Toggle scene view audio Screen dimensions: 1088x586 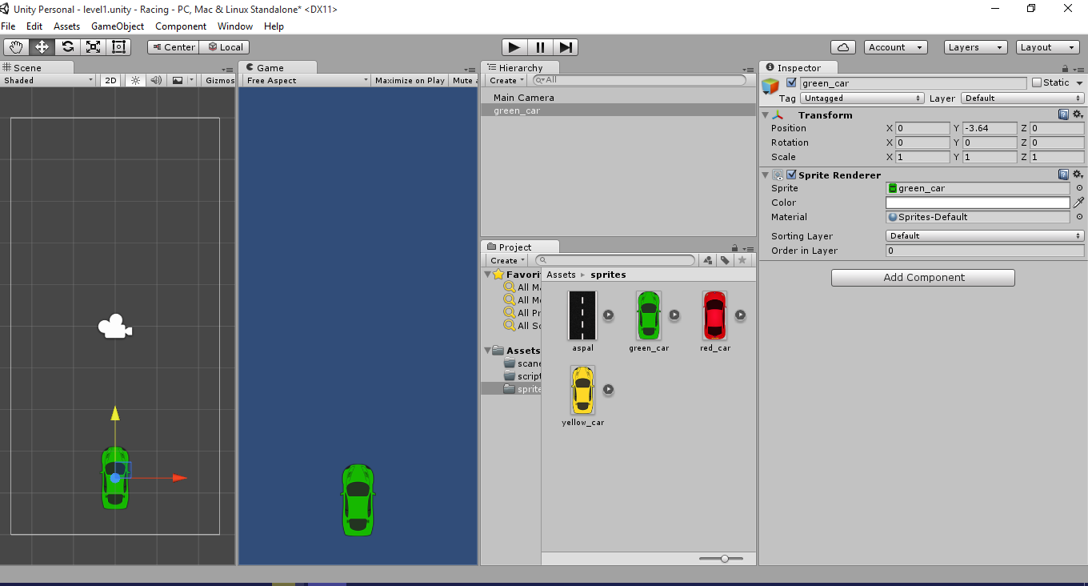[x=155, y=80]
